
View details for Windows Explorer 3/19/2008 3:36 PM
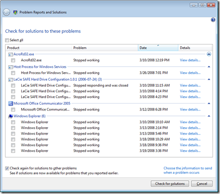(190, 151)
